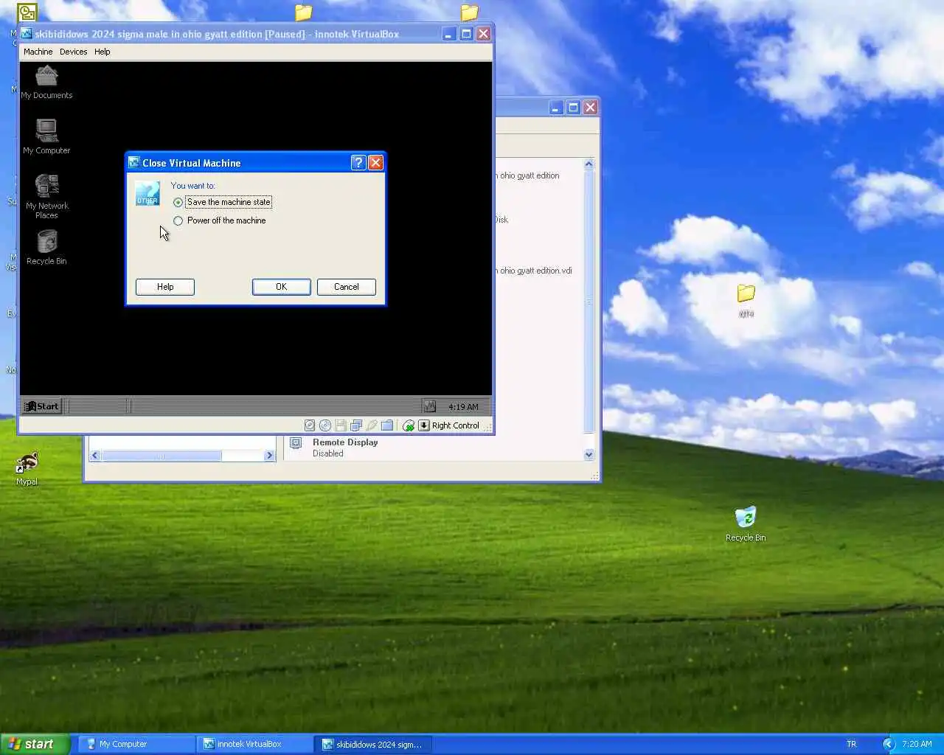This screenshot has height=755, width=944.
Task: Open the Mypal browser desktop shortcut
Action: click(27, 469)
